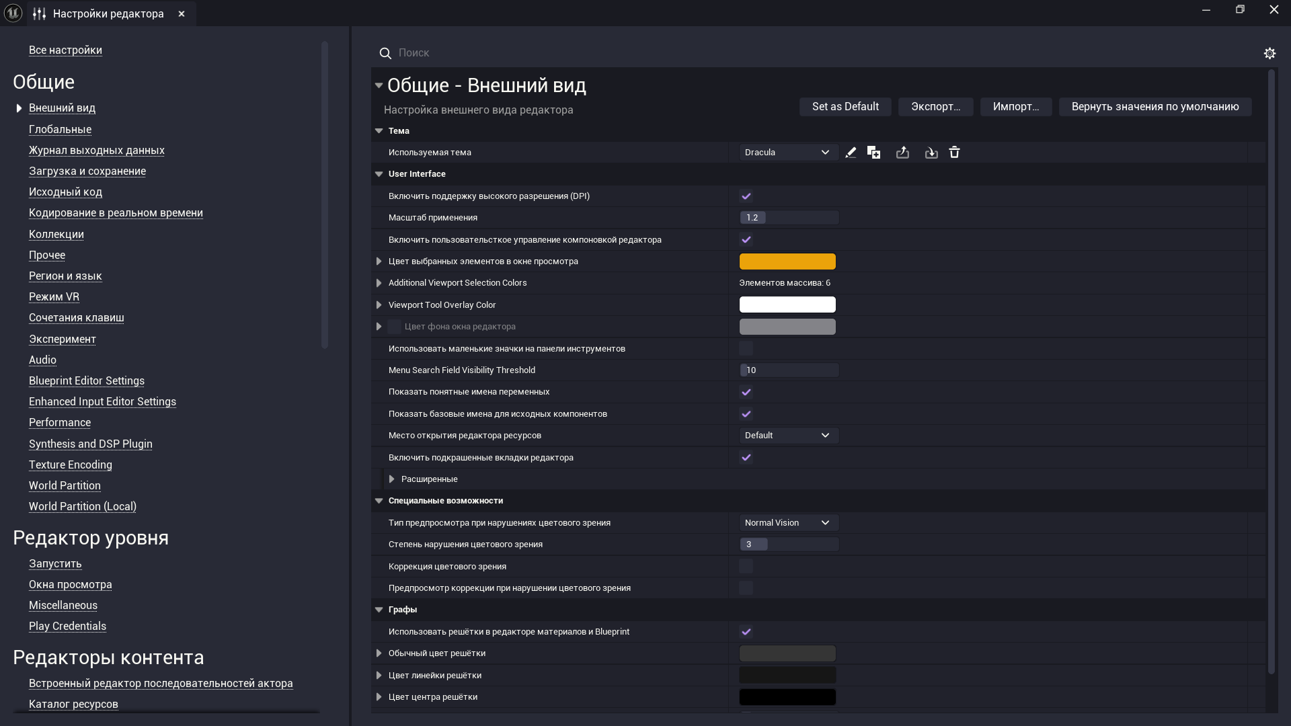Enable color vision correction checkbox
Image resolution: width=1291 pixels, height=726 pixels.
pos(746,566)
